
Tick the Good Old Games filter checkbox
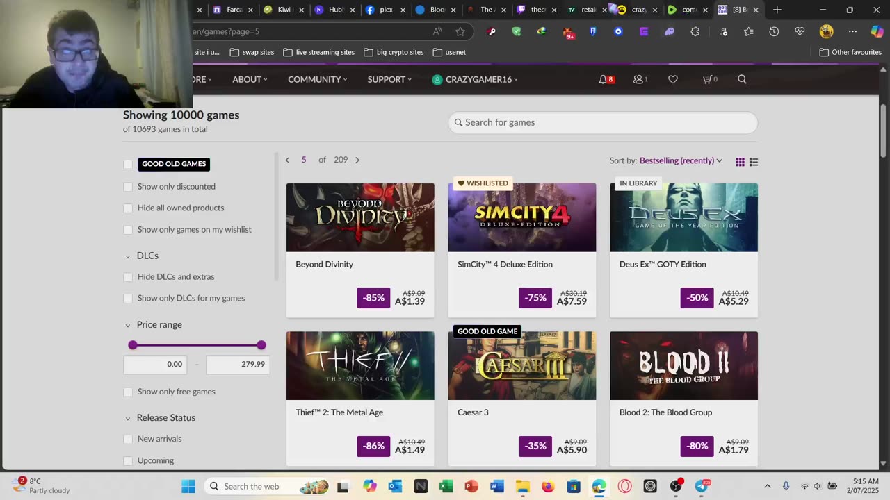coord(128,165)
